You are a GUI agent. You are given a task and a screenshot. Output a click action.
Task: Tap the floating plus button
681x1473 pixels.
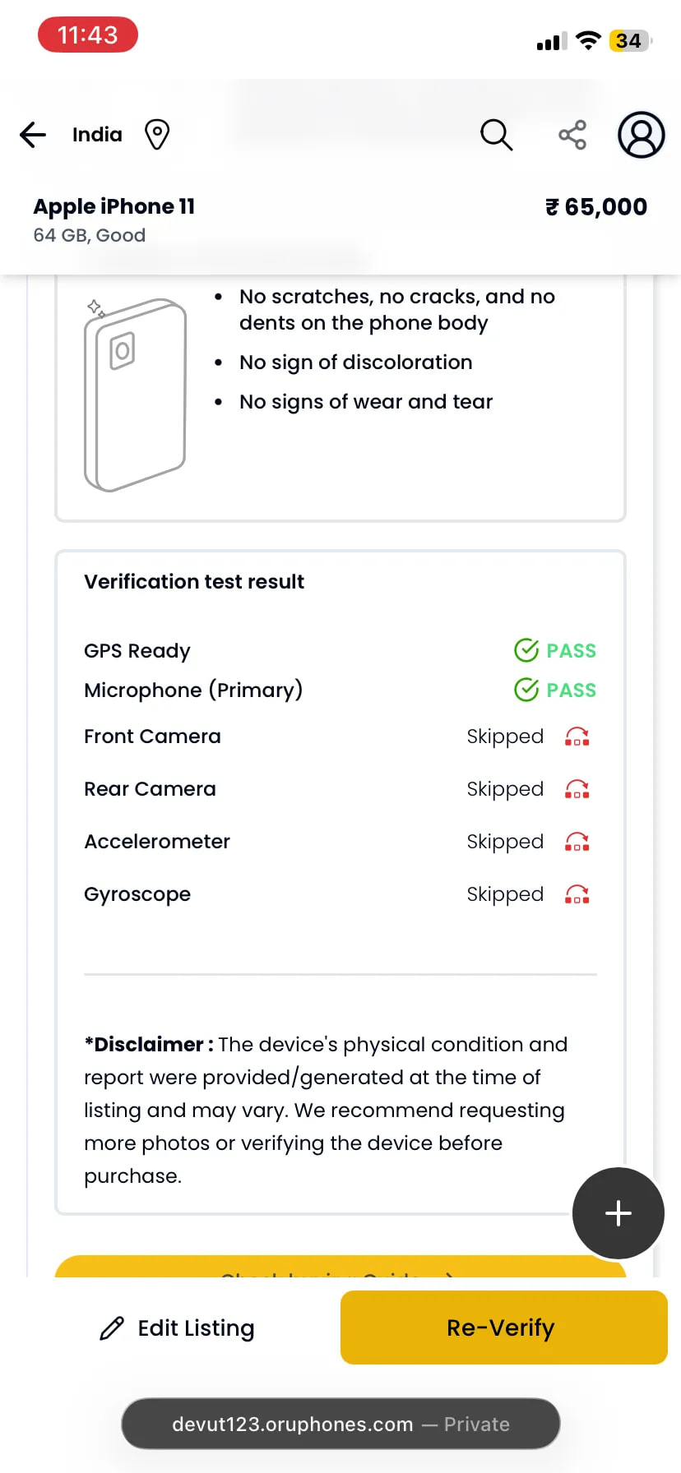click(618, 1213)
